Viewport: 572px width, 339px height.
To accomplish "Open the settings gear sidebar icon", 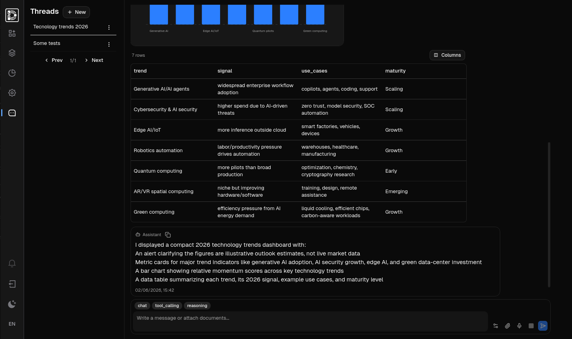I will (x=12, y=93).
